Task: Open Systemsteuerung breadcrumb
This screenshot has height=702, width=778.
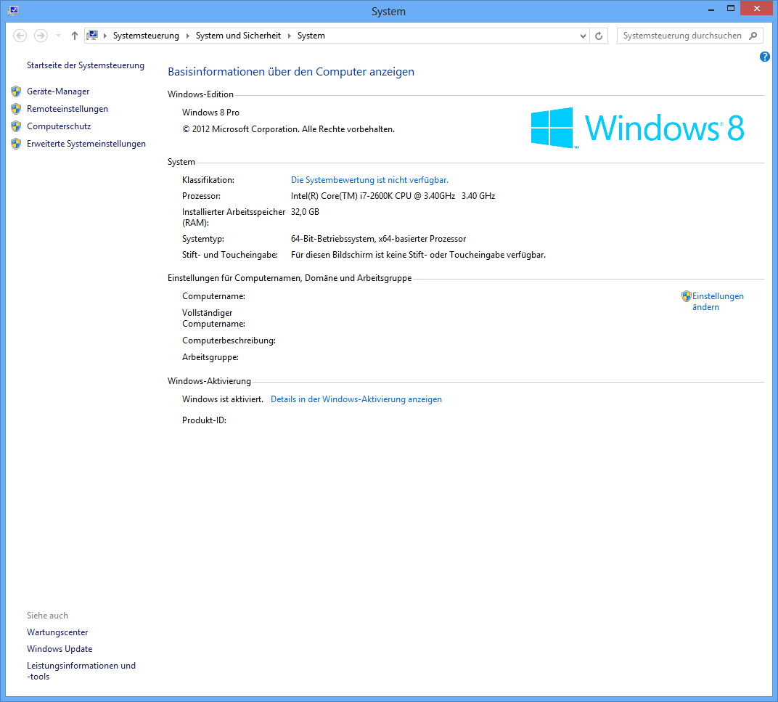Action: click(146, 36)
